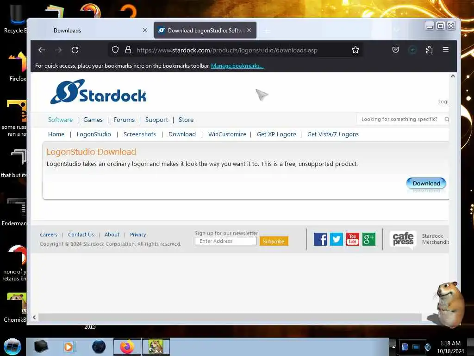Open the Privacy footer link
The image size is (474, 356).
(138, 235)
